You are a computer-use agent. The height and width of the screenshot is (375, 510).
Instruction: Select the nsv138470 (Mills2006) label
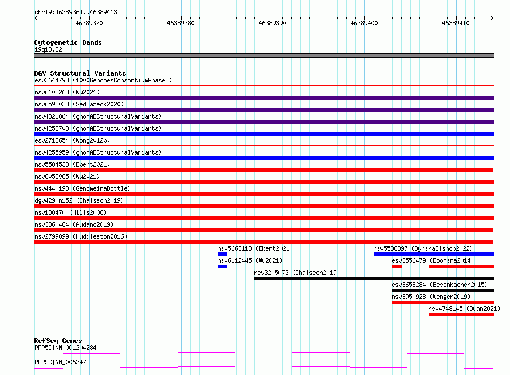[70, 212]
